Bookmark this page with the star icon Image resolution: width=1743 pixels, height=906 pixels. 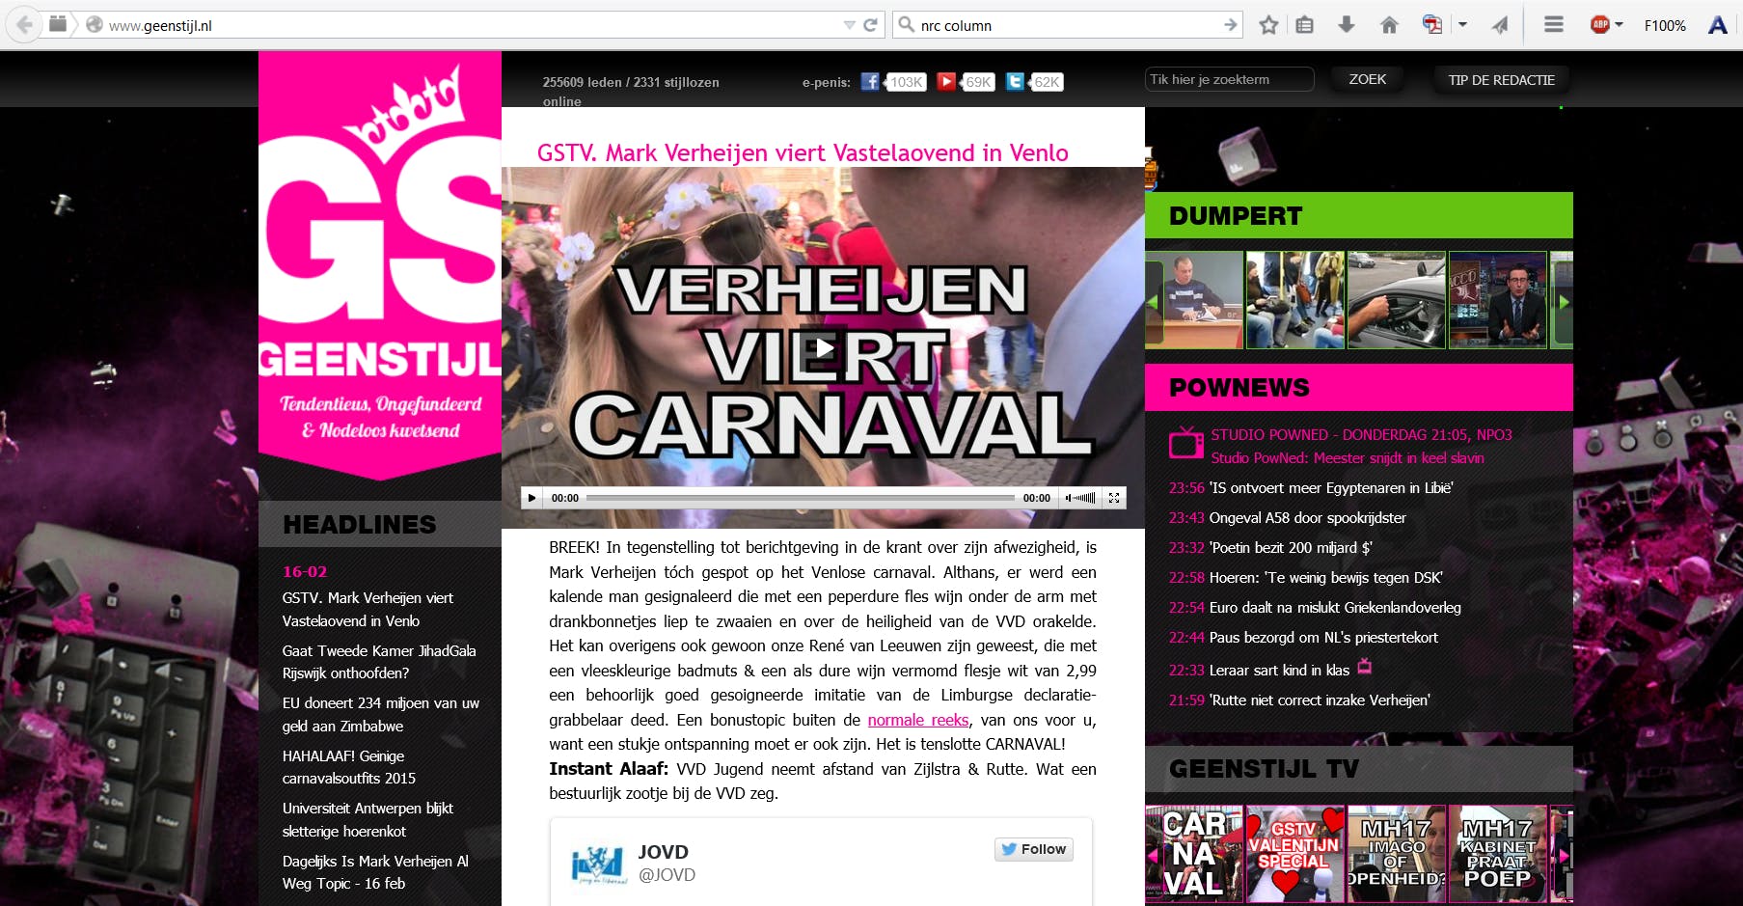1268,25
